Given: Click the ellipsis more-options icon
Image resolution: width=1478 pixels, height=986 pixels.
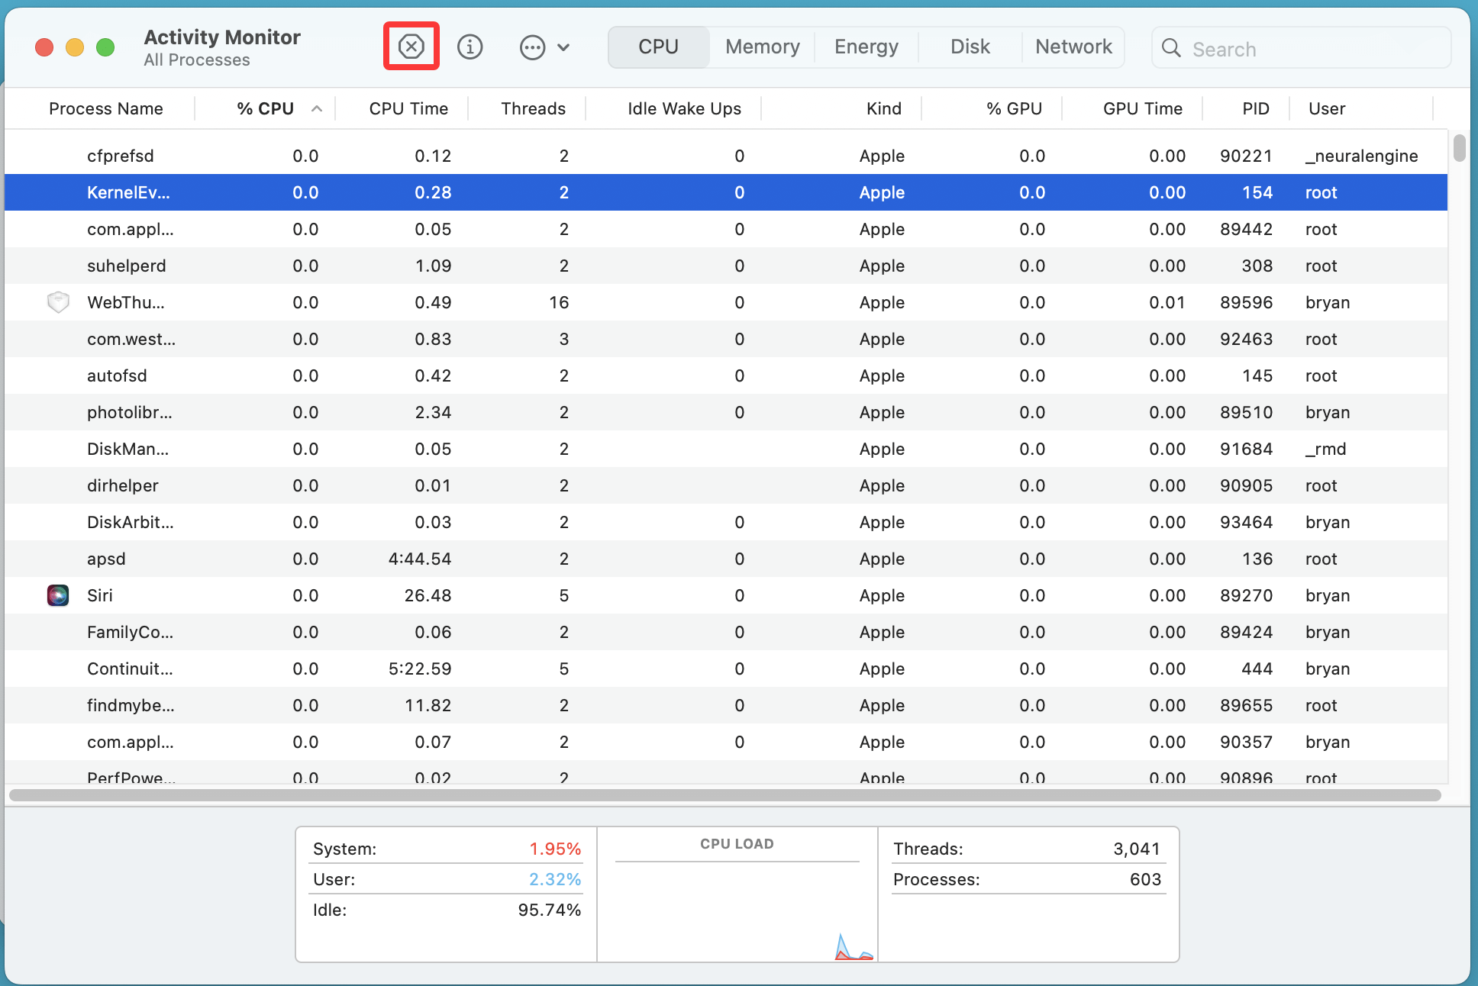Looking at the screenshot, I should coord(532,47).
